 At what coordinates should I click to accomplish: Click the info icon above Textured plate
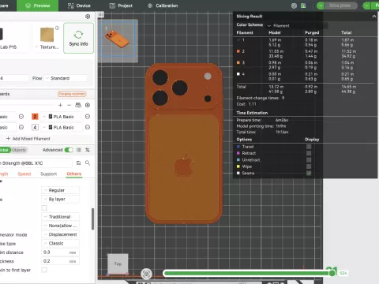pyautogui.click(x=57, y=28)
